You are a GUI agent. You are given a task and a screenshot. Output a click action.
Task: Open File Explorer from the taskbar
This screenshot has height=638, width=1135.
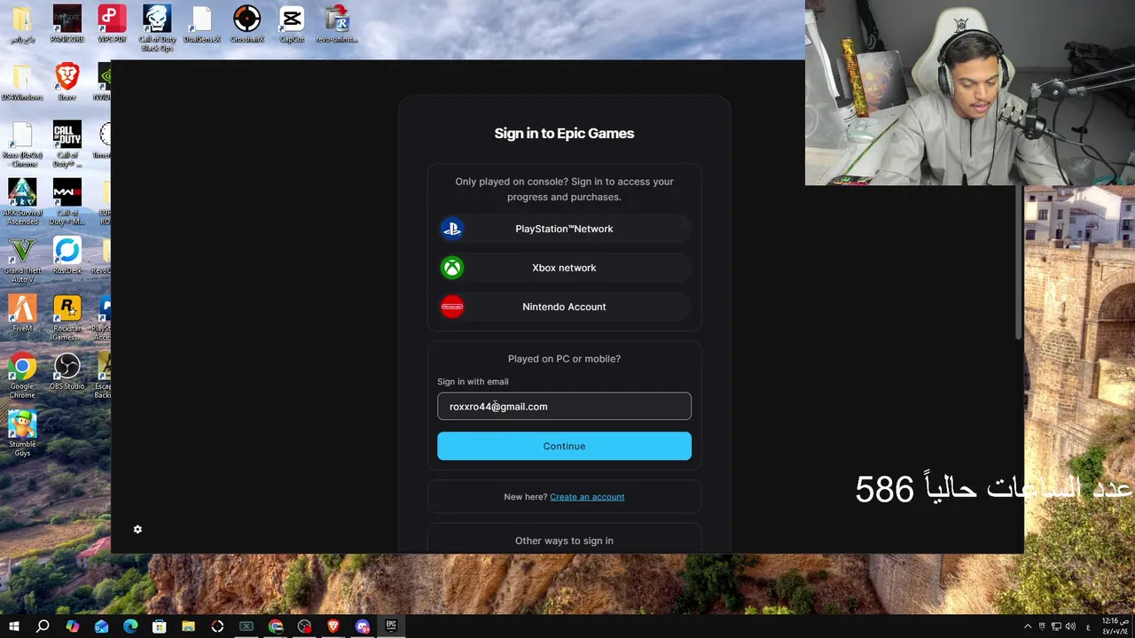tap(188, 626)
